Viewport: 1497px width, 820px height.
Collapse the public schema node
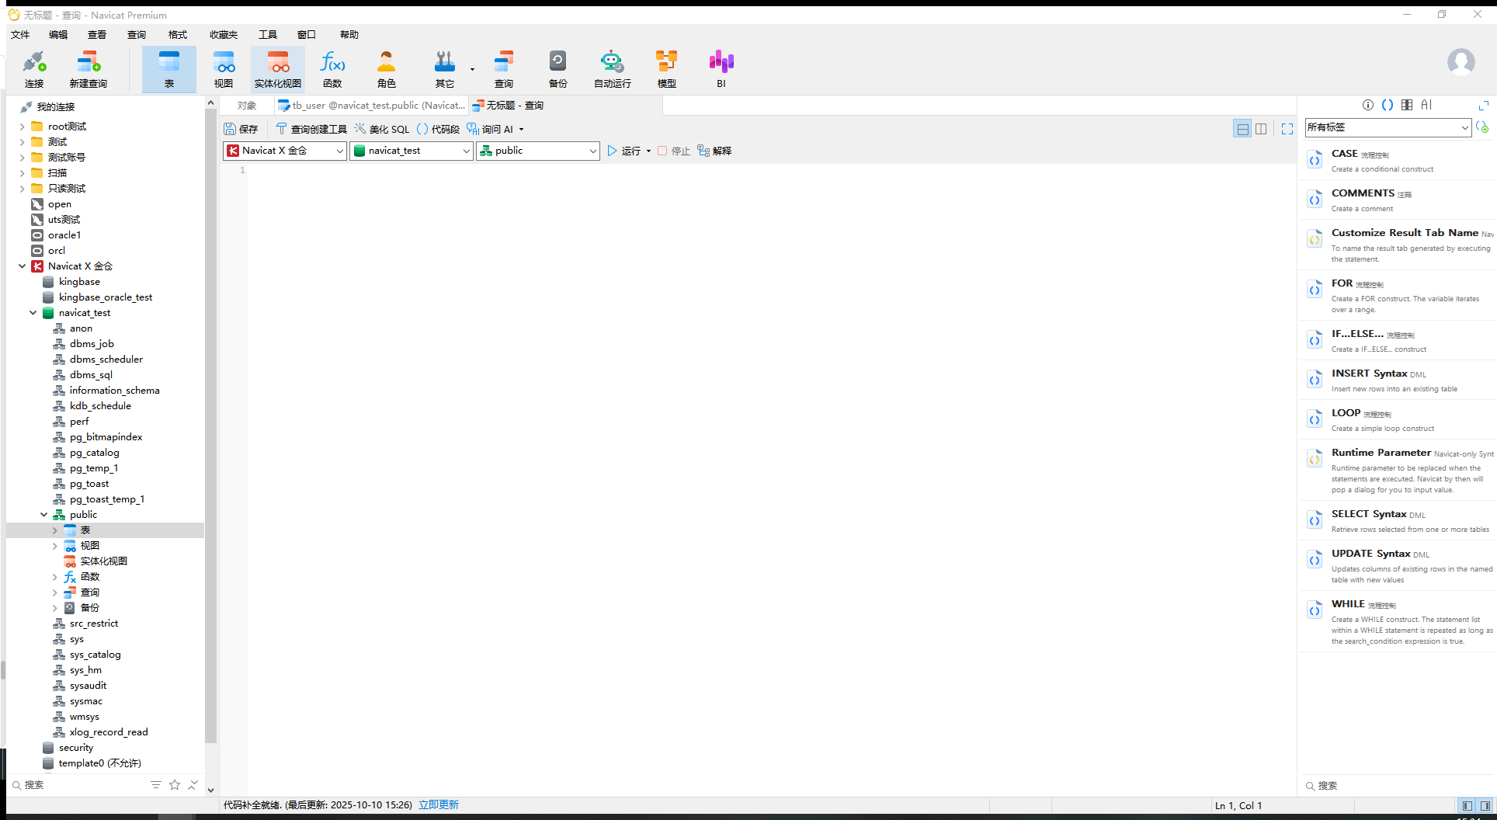tap(44, 515)
